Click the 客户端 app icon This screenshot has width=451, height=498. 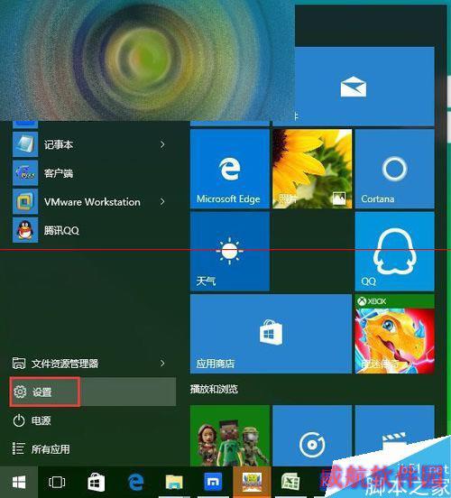(x=25, y=173)
